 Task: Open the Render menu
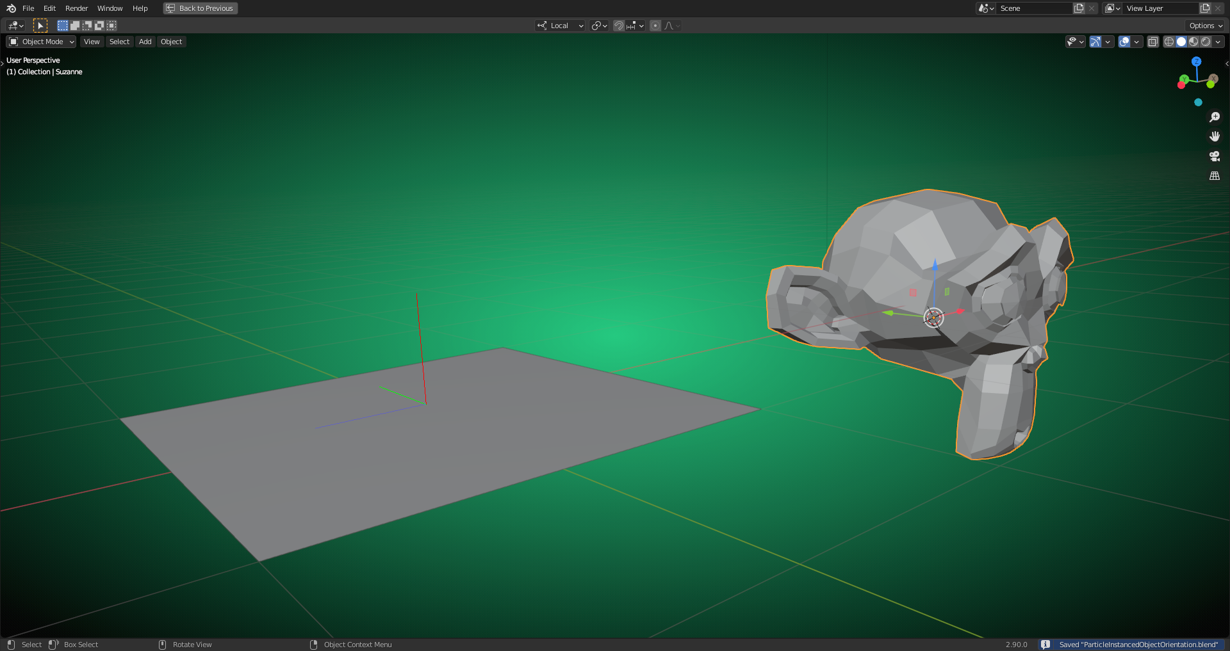point(76,8)
